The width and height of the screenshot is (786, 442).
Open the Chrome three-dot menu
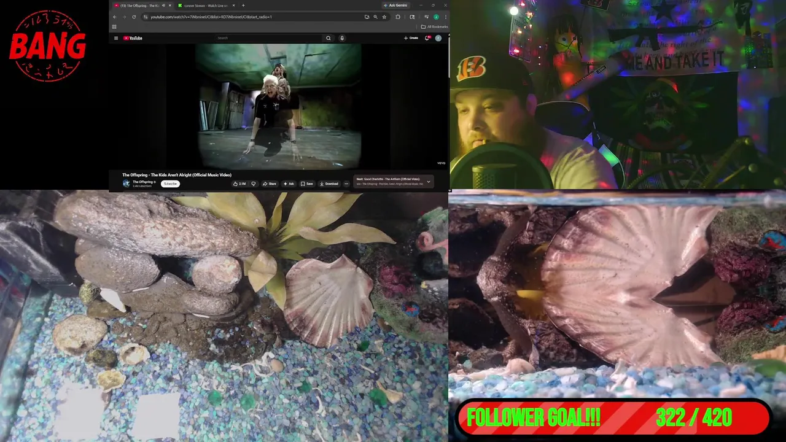(x=445, y=17)
